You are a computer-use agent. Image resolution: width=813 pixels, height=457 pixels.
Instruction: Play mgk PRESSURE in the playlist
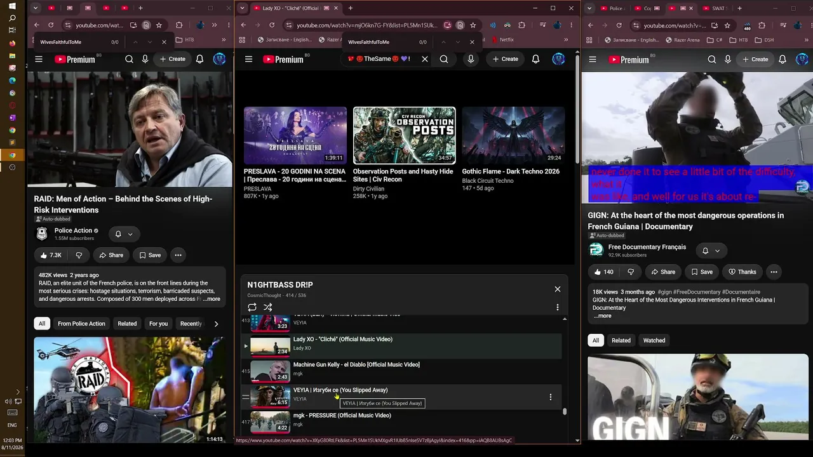(401, 422)
